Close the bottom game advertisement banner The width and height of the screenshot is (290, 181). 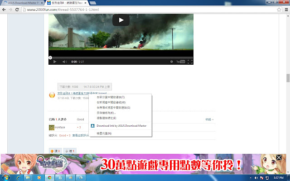279,157
